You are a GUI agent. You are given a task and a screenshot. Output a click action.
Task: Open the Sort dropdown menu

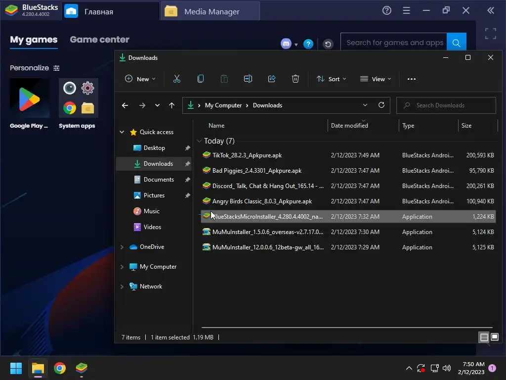[332, 79]
